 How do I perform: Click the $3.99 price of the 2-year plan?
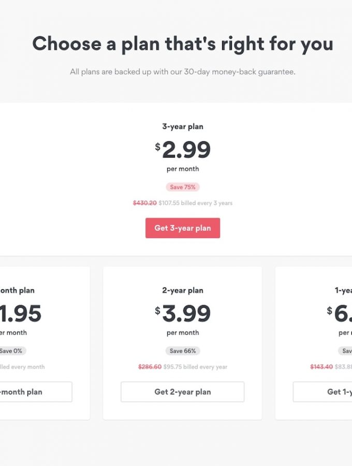(183, 314)
